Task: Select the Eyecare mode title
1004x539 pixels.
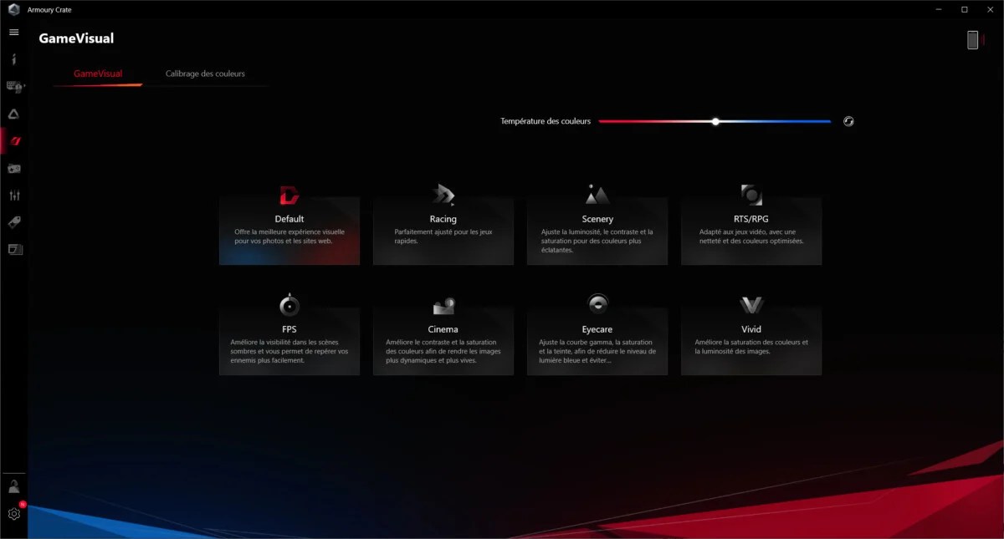Action: [597, 329]
